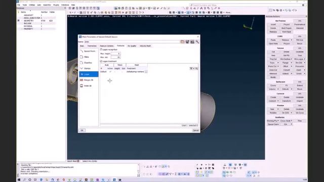Viewport: 324px width, 182px height.
Task: Click the filter funnel icon above the rules table
Action: coord(191,68)
